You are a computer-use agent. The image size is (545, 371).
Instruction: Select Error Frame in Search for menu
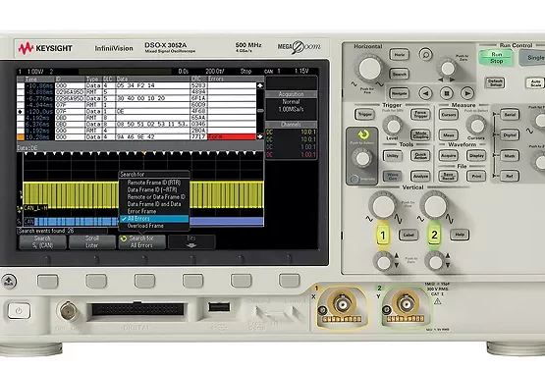point(141,211)
